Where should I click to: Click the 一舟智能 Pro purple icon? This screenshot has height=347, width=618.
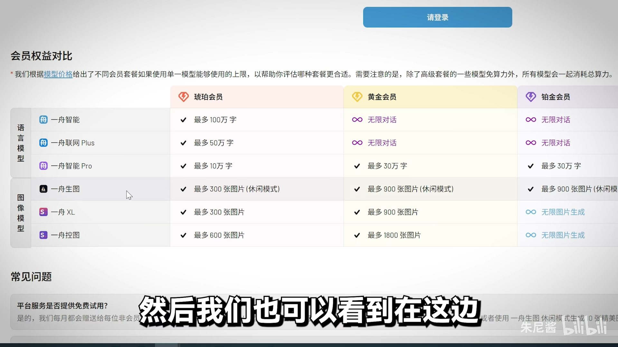[43, 166]
